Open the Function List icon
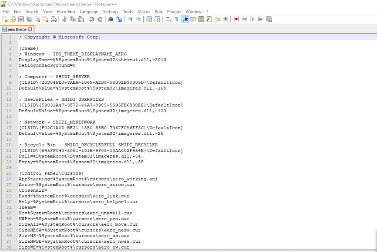The height and width of the screenshot is (252, 377). point(209,19)
